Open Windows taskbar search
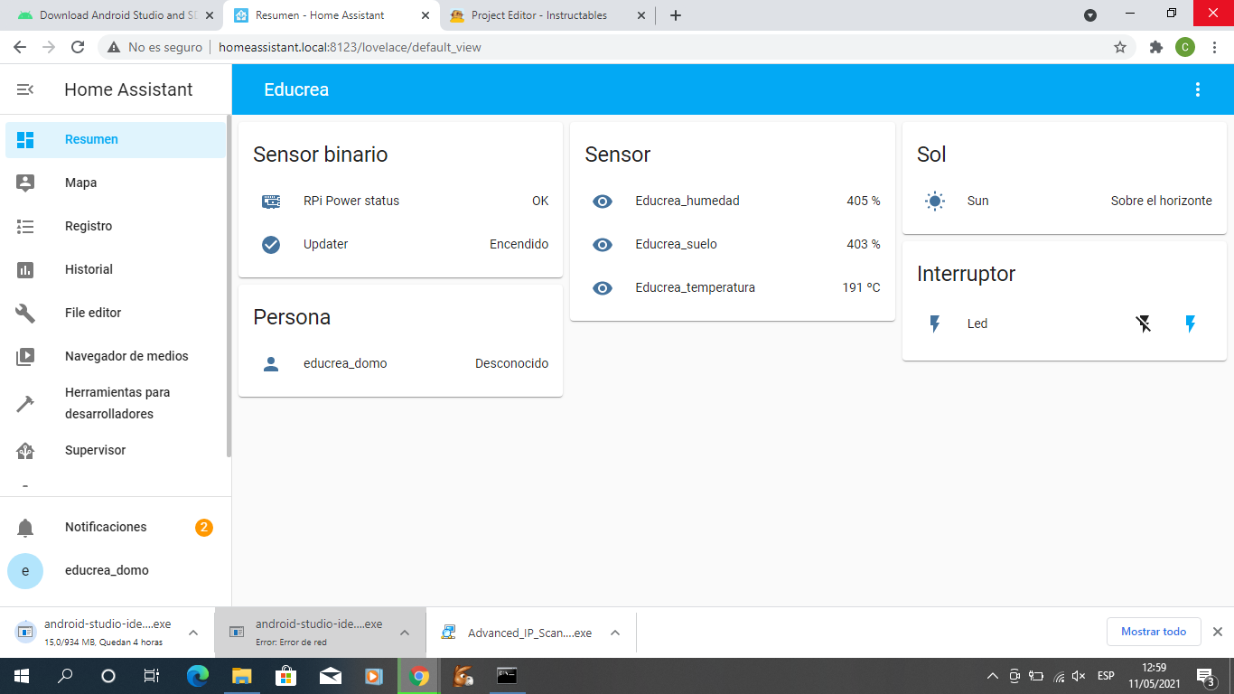This screenshot has height=694, width=1234. pos(65,676)
